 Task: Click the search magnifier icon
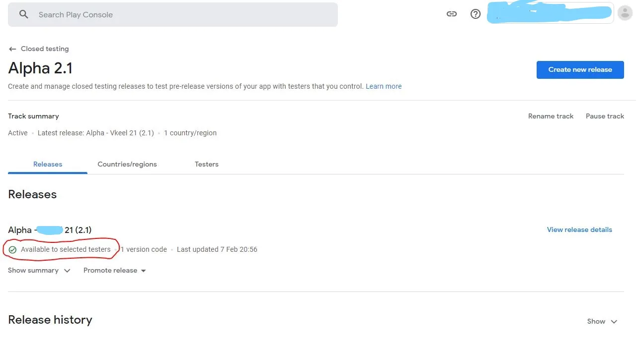(x=24, y=14)
